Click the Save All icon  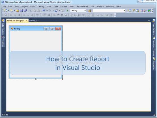[26, 11]
